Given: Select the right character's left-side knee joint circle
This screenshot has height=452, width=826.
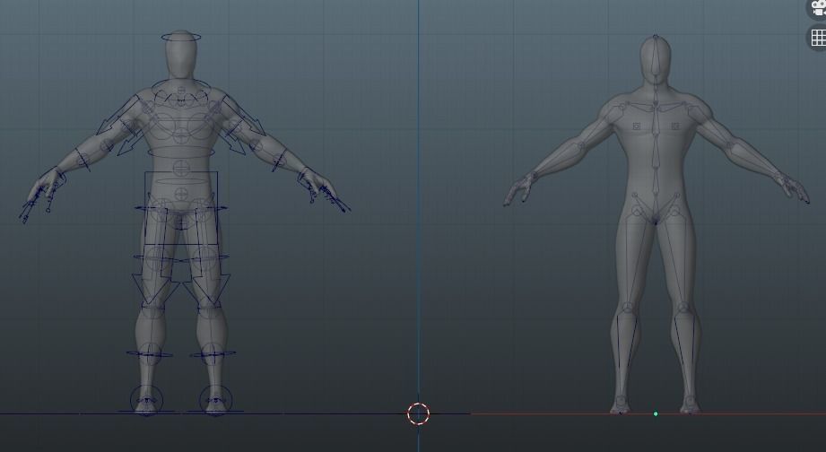Looking at the screenshot, I should pos(628,308).
